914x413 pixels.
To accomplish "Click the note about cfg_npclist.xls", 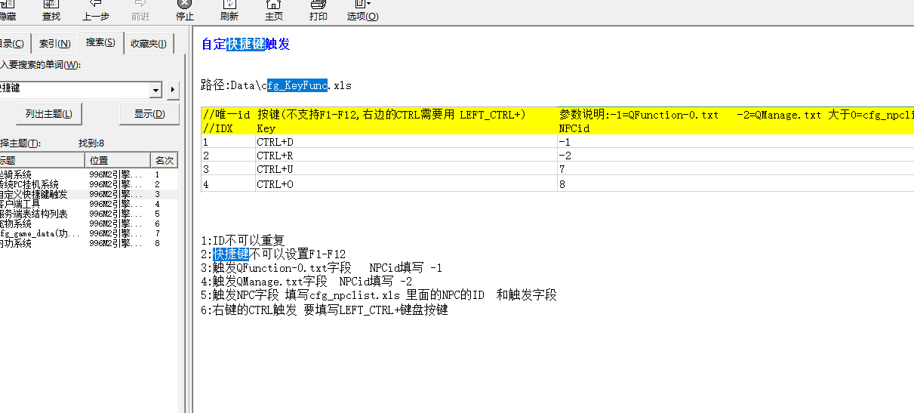I will click(x=379, y=295).
